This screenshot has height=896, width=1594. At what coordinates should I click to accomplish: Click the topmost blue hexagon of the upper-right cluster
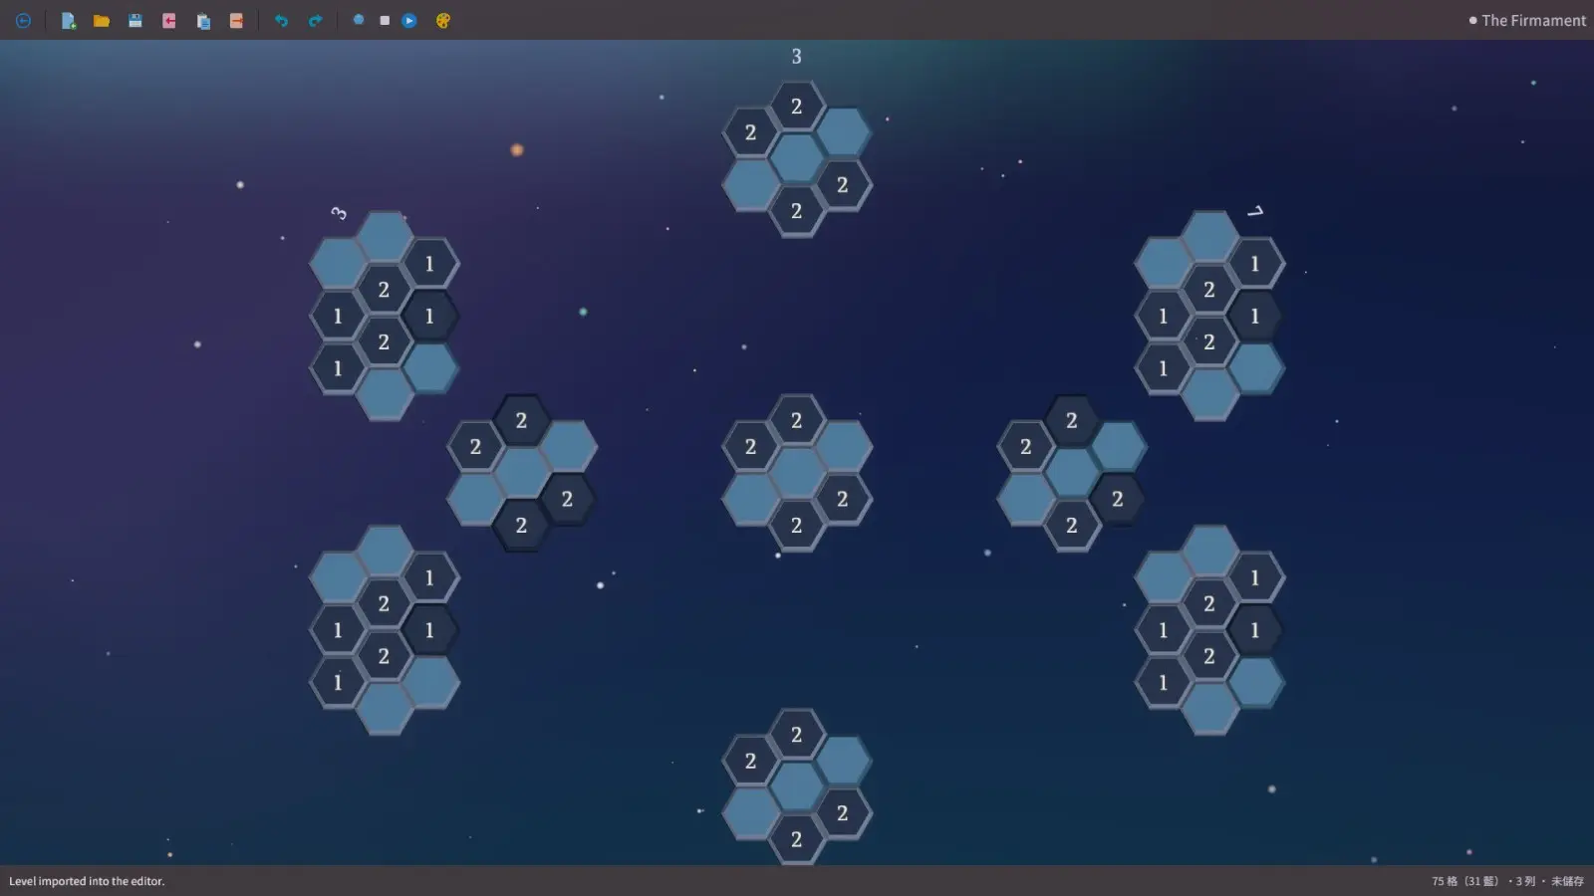(1208, 237)
